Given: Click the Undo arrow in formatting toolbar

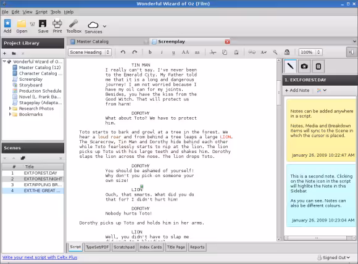Looking at the screenshot, I should [123, 52].
